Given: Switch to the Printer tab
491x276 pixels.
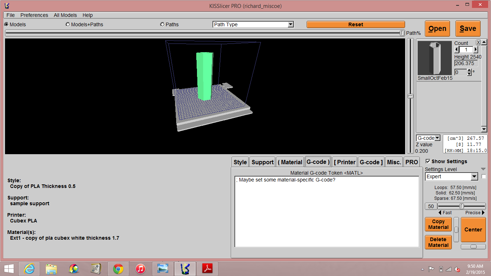Looking at the screenshot, I should pyautogui.click(x=345, y=162).
